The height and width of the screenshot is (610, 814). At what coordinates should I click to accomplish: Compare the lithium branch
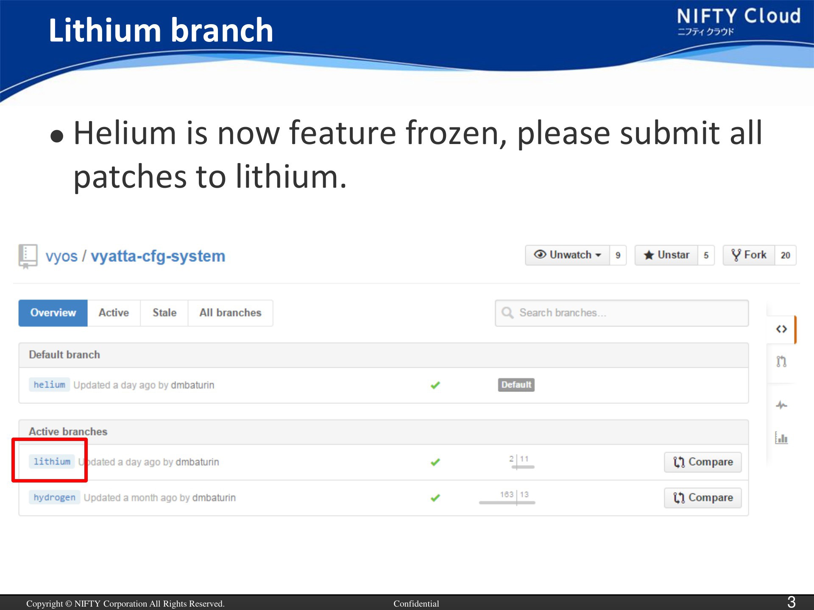pyautogui.click(x=703, y=462)
